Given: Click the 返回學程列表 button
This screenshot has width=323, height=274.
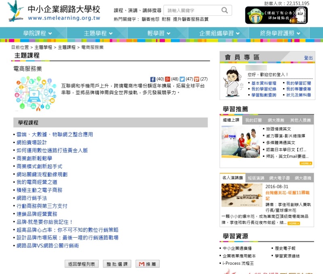Looking at the screenshot, I should coord(82,264).
